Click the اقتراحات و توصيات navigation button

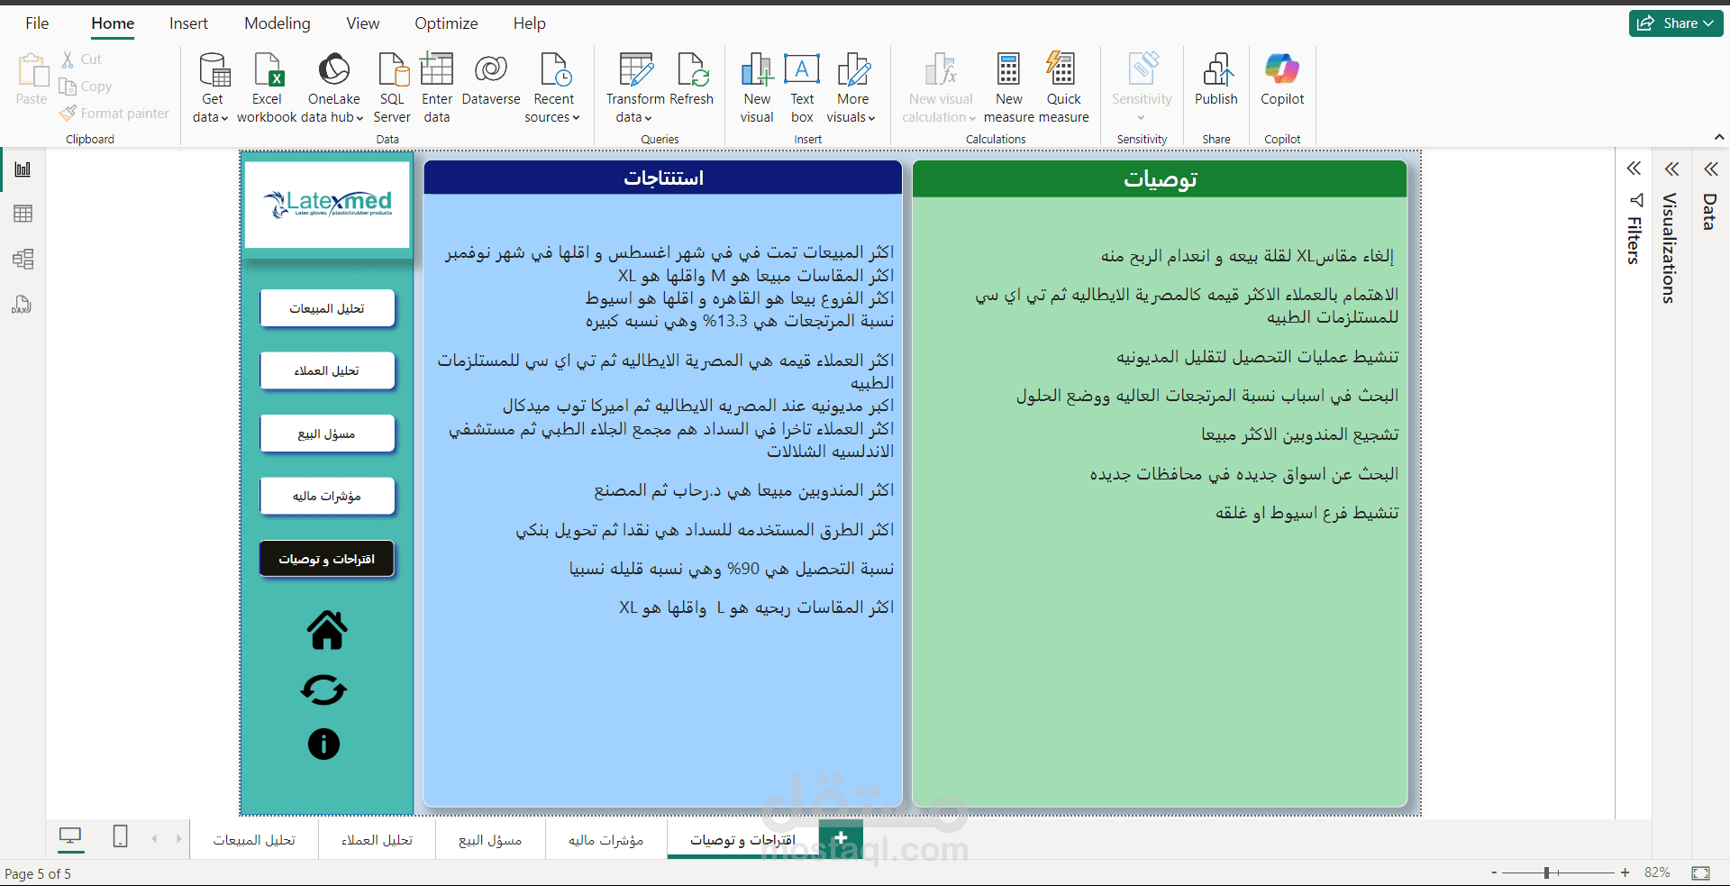[x=327, y=559]
